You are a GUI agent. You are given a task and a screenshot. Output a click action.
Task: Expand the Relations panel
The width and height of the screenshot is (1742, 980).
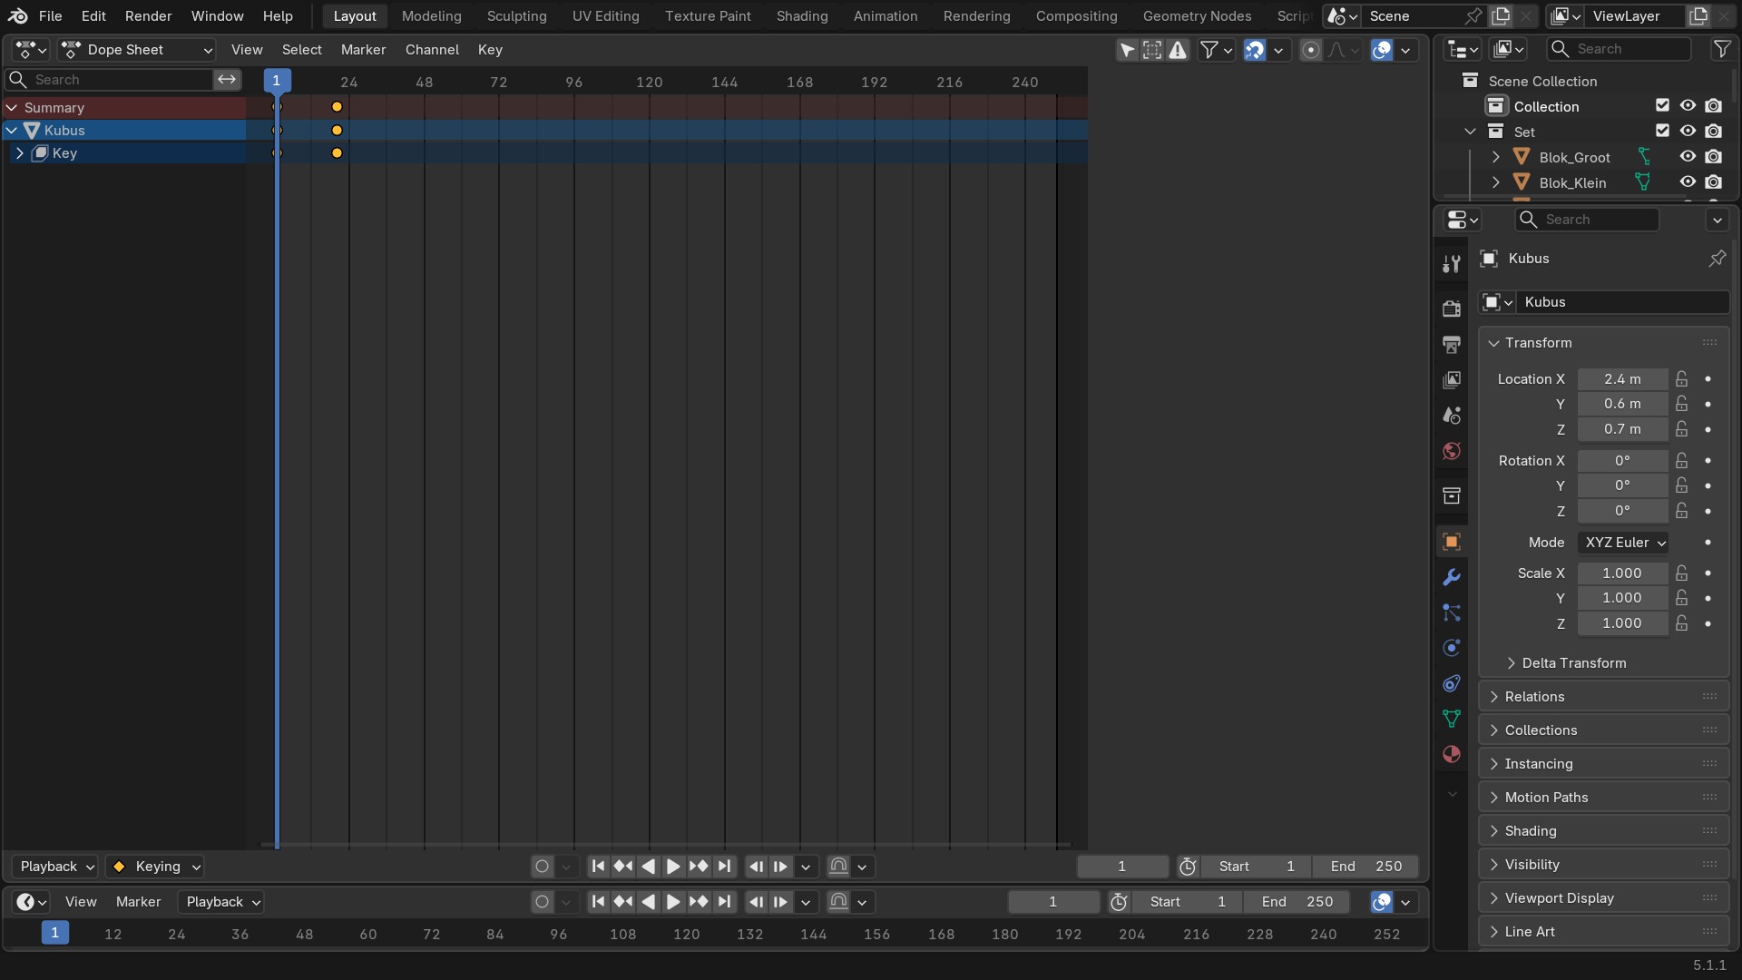pos(1603,697)
